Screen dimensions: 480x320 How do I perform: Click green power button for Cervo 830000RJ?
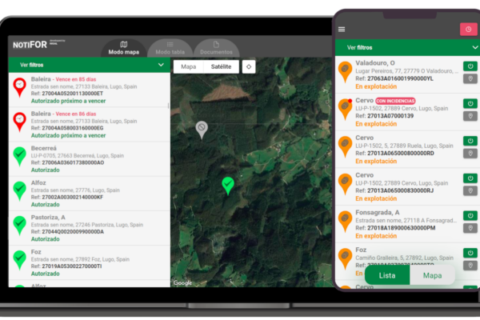point(470,178)
